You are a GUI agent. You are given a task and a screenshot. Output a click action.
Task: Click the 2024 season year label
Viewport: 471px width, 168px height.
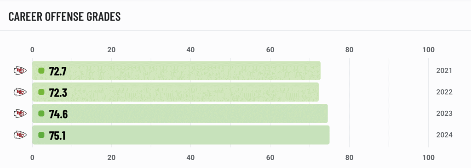point(444,135)
